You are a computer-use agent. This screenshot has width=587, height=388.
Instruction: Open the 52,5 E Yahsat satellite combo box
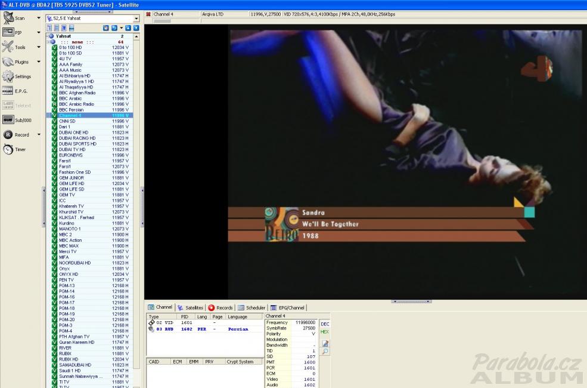(x=92, y=19)
